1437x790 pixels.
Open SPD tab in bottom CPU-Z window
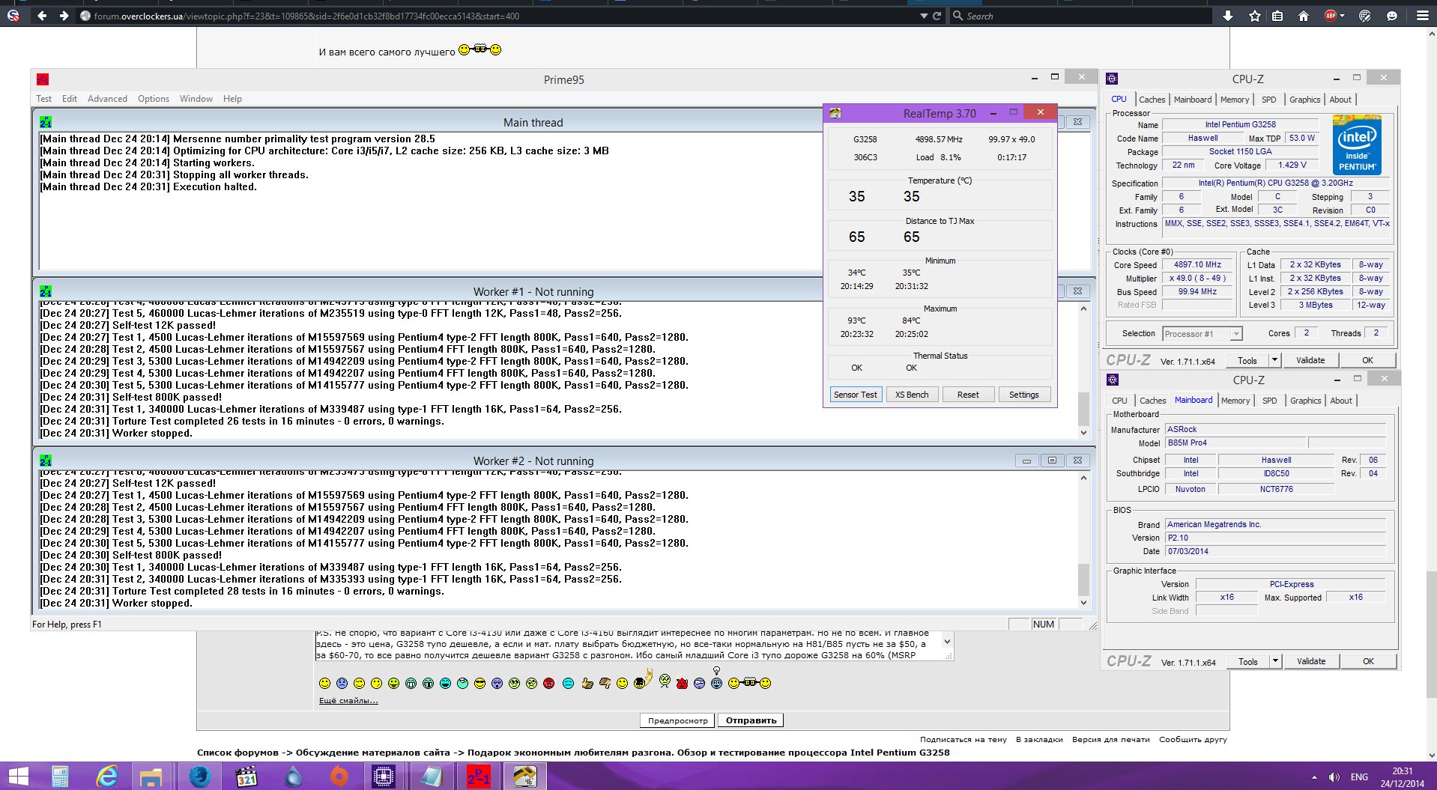[x=1269, y=401]
